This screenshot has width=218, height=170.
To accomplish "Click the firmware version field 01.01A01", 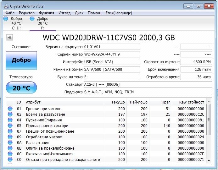I will click(112, 47).
